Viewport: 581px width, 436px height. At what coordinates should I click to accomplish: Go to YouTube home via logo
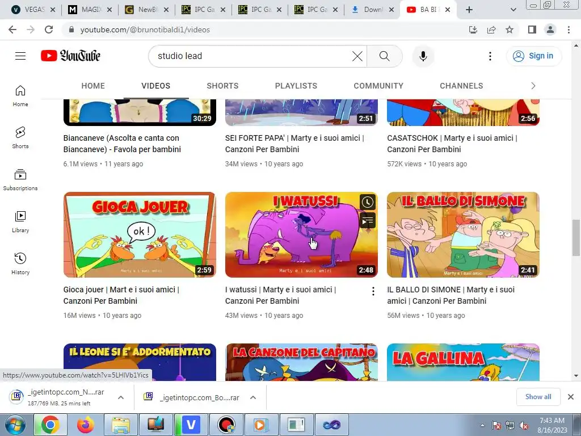70,56
